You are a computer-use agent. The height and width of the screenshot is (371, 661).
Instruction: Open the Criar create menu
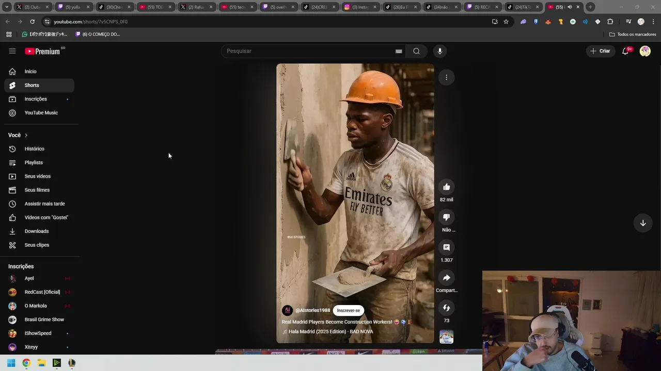[601, 51]
